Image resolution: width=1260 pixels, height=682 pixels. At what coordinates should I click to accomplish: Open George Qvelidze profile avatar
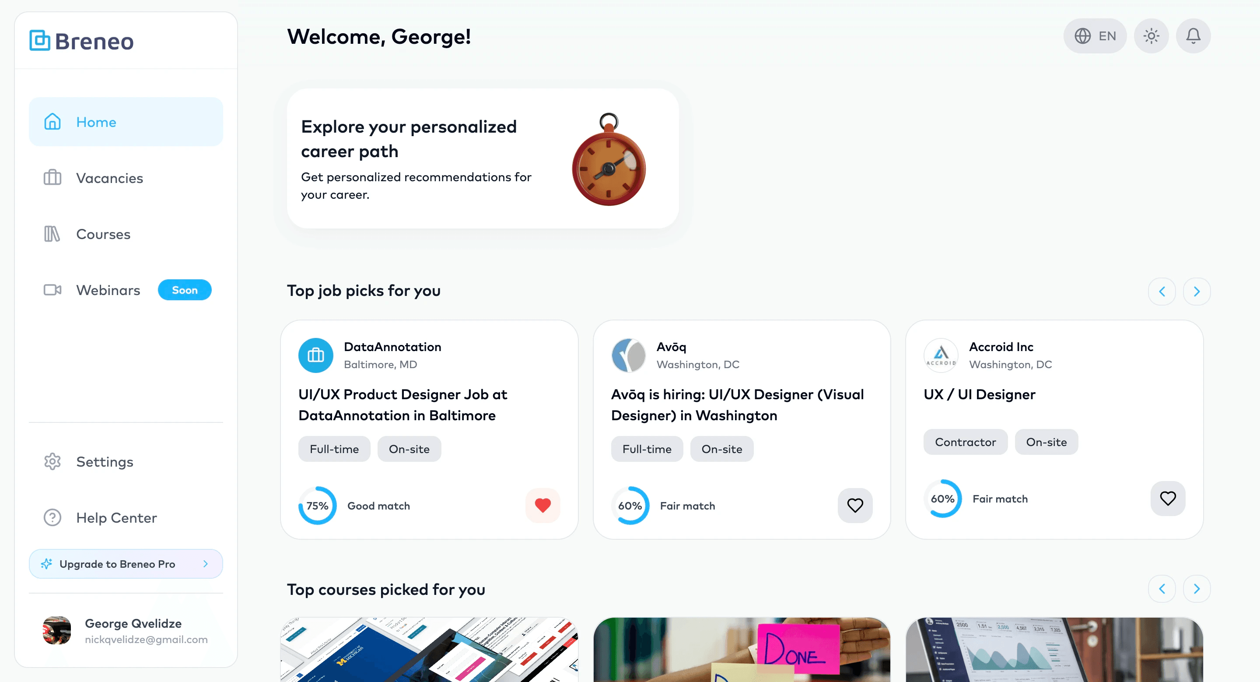(57, 630)
